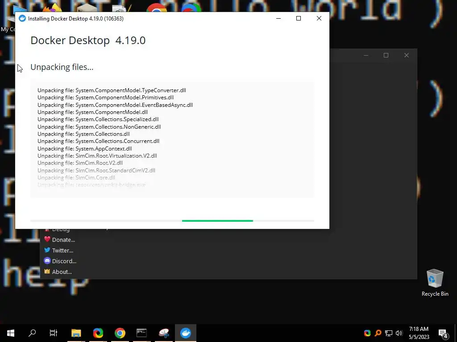
Task: Select log line System.ComponentModel.Primitives.dll
Action: (105, 98)
